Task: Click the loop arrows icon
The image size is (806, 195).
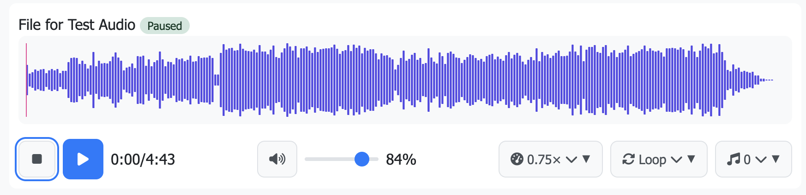Action: coord(628,159)
